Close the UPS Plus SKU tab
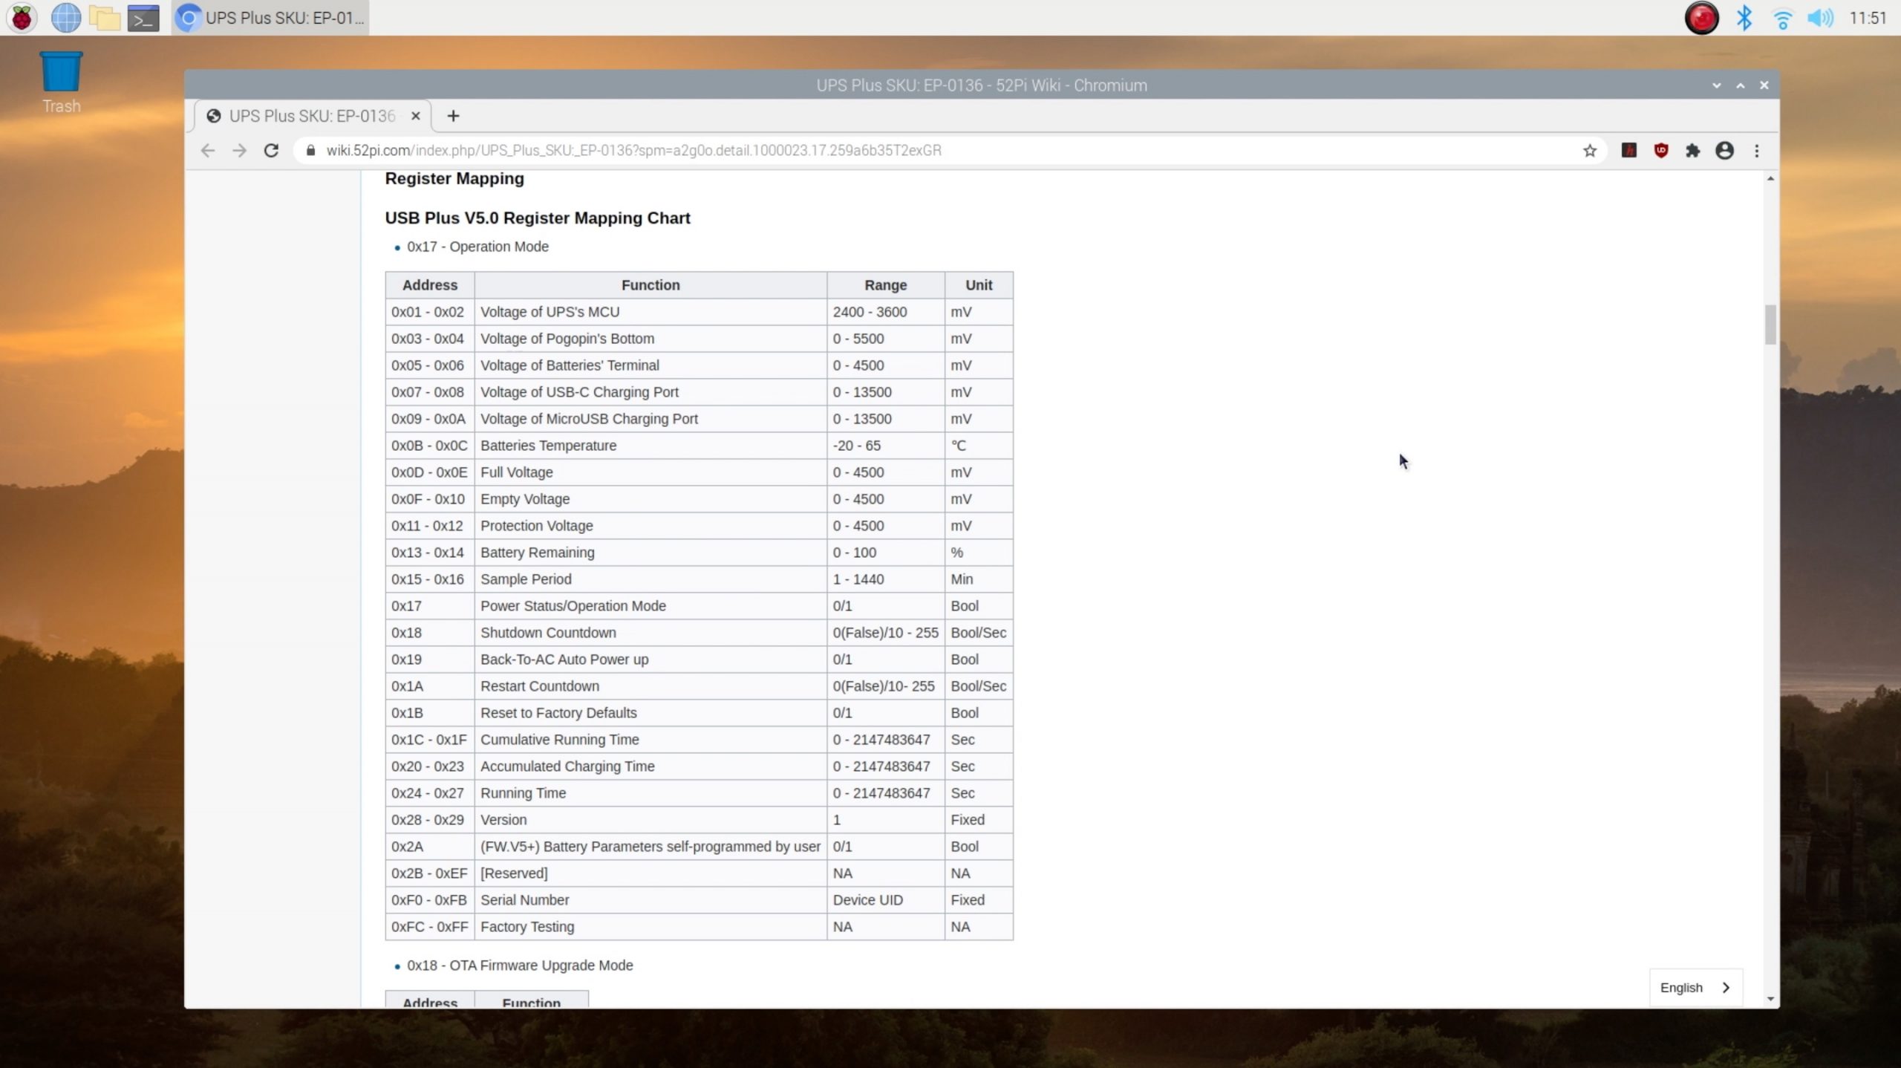Image resolution: width=1901 pixels, height=1068 pixels. (416, 116)
